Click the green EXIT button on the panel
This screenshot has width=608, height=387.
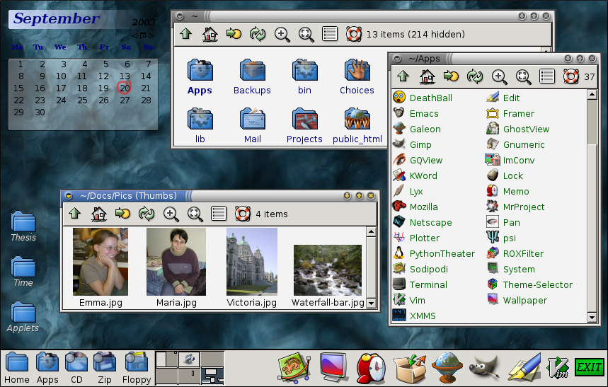point(588,367)
